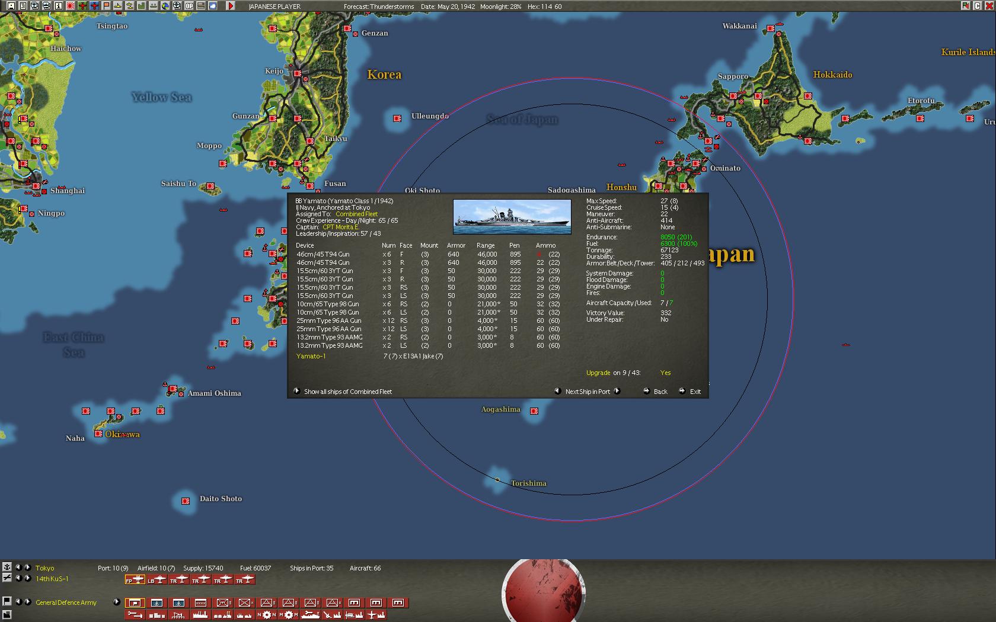Open the information screen via the i icon
This screenshot has height=622, width=996.
click(58, 7)
